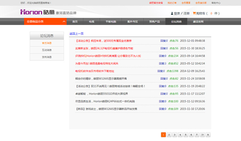Open post Horion皓丽K24P66台式一体机电脑
This screenshot has width=241, height=141.
[x=105, y=101]
